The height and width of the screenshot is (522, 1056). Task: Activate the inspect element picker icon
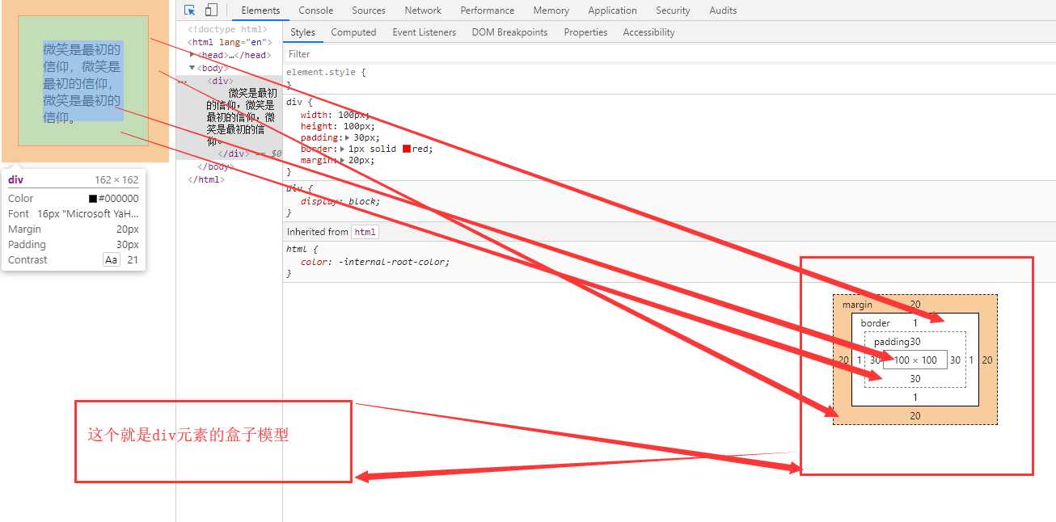pyautogui.click(x=190, y=11)
